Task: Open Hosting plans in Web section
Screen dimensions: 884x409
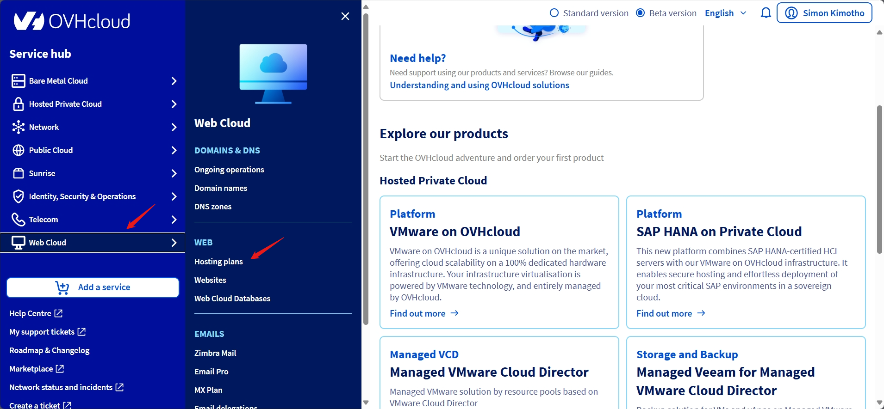Action: click(x=218, y=262)
